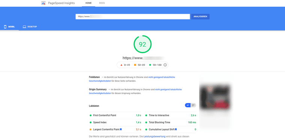The width and height of the screenshot is (285, 138).
Task: Click the ANALYSIEREN button
Action: [x=200, y=16]
